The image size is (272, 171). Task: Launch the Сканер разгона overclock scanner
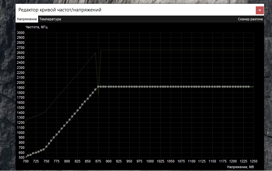pyautogui.click(x=250, y=19)
